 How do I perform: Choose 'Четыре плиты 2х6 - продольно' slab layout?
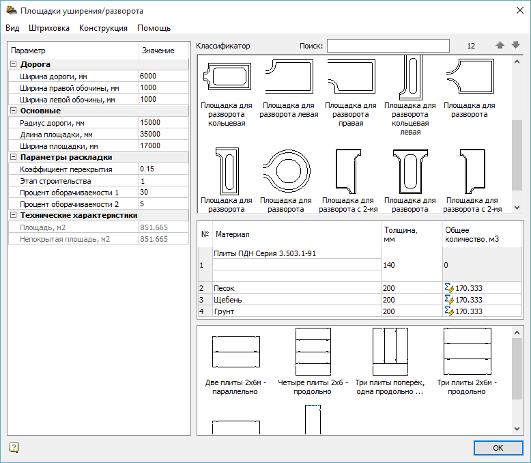pos(313,352)
